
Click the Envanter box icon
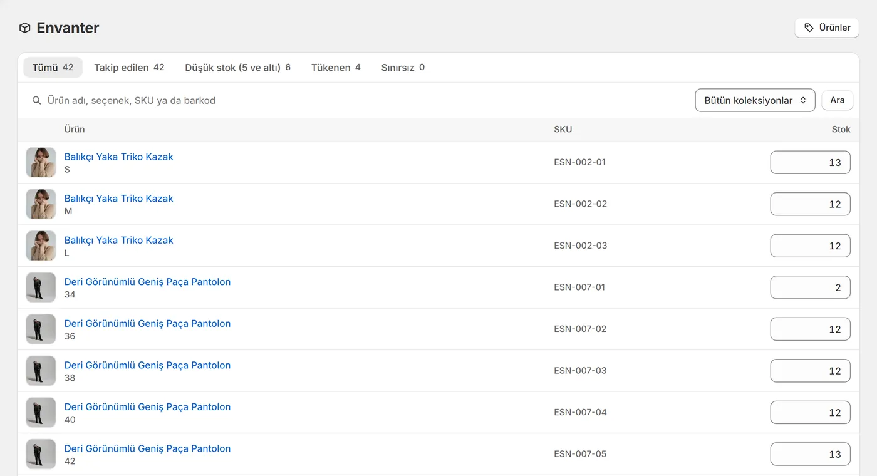pyautogui.click(x=24, y=28)
